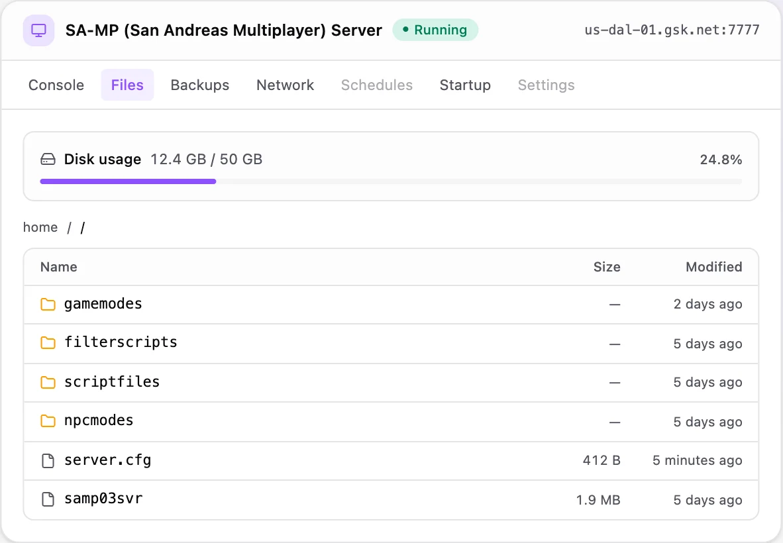Image resolution: width=783 pixels, height=543 pixels.
Task: Click the Running status badge
Action: pyautogui.click(x=435, y=30)
